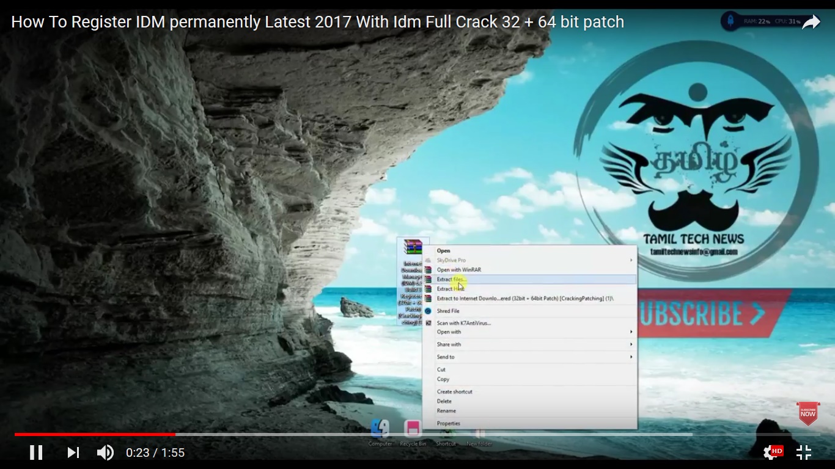
Task: Expand the Open with submenu
Action: click(x=530, y=332)
